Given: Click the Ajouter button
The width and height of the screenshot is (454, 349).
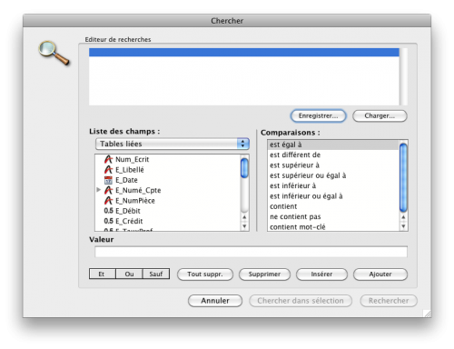Looking at the screenshot, I should coord(380,274).
